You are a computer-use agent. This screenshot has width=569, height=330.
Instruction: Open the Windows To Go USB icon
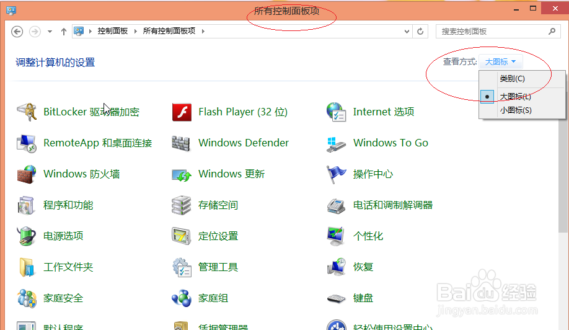click(337, 144)
